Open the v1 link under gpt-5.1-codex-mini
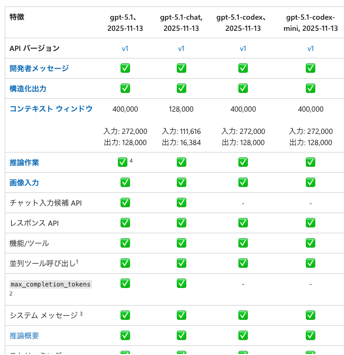The image size is (344, 355). click(311, 48)
